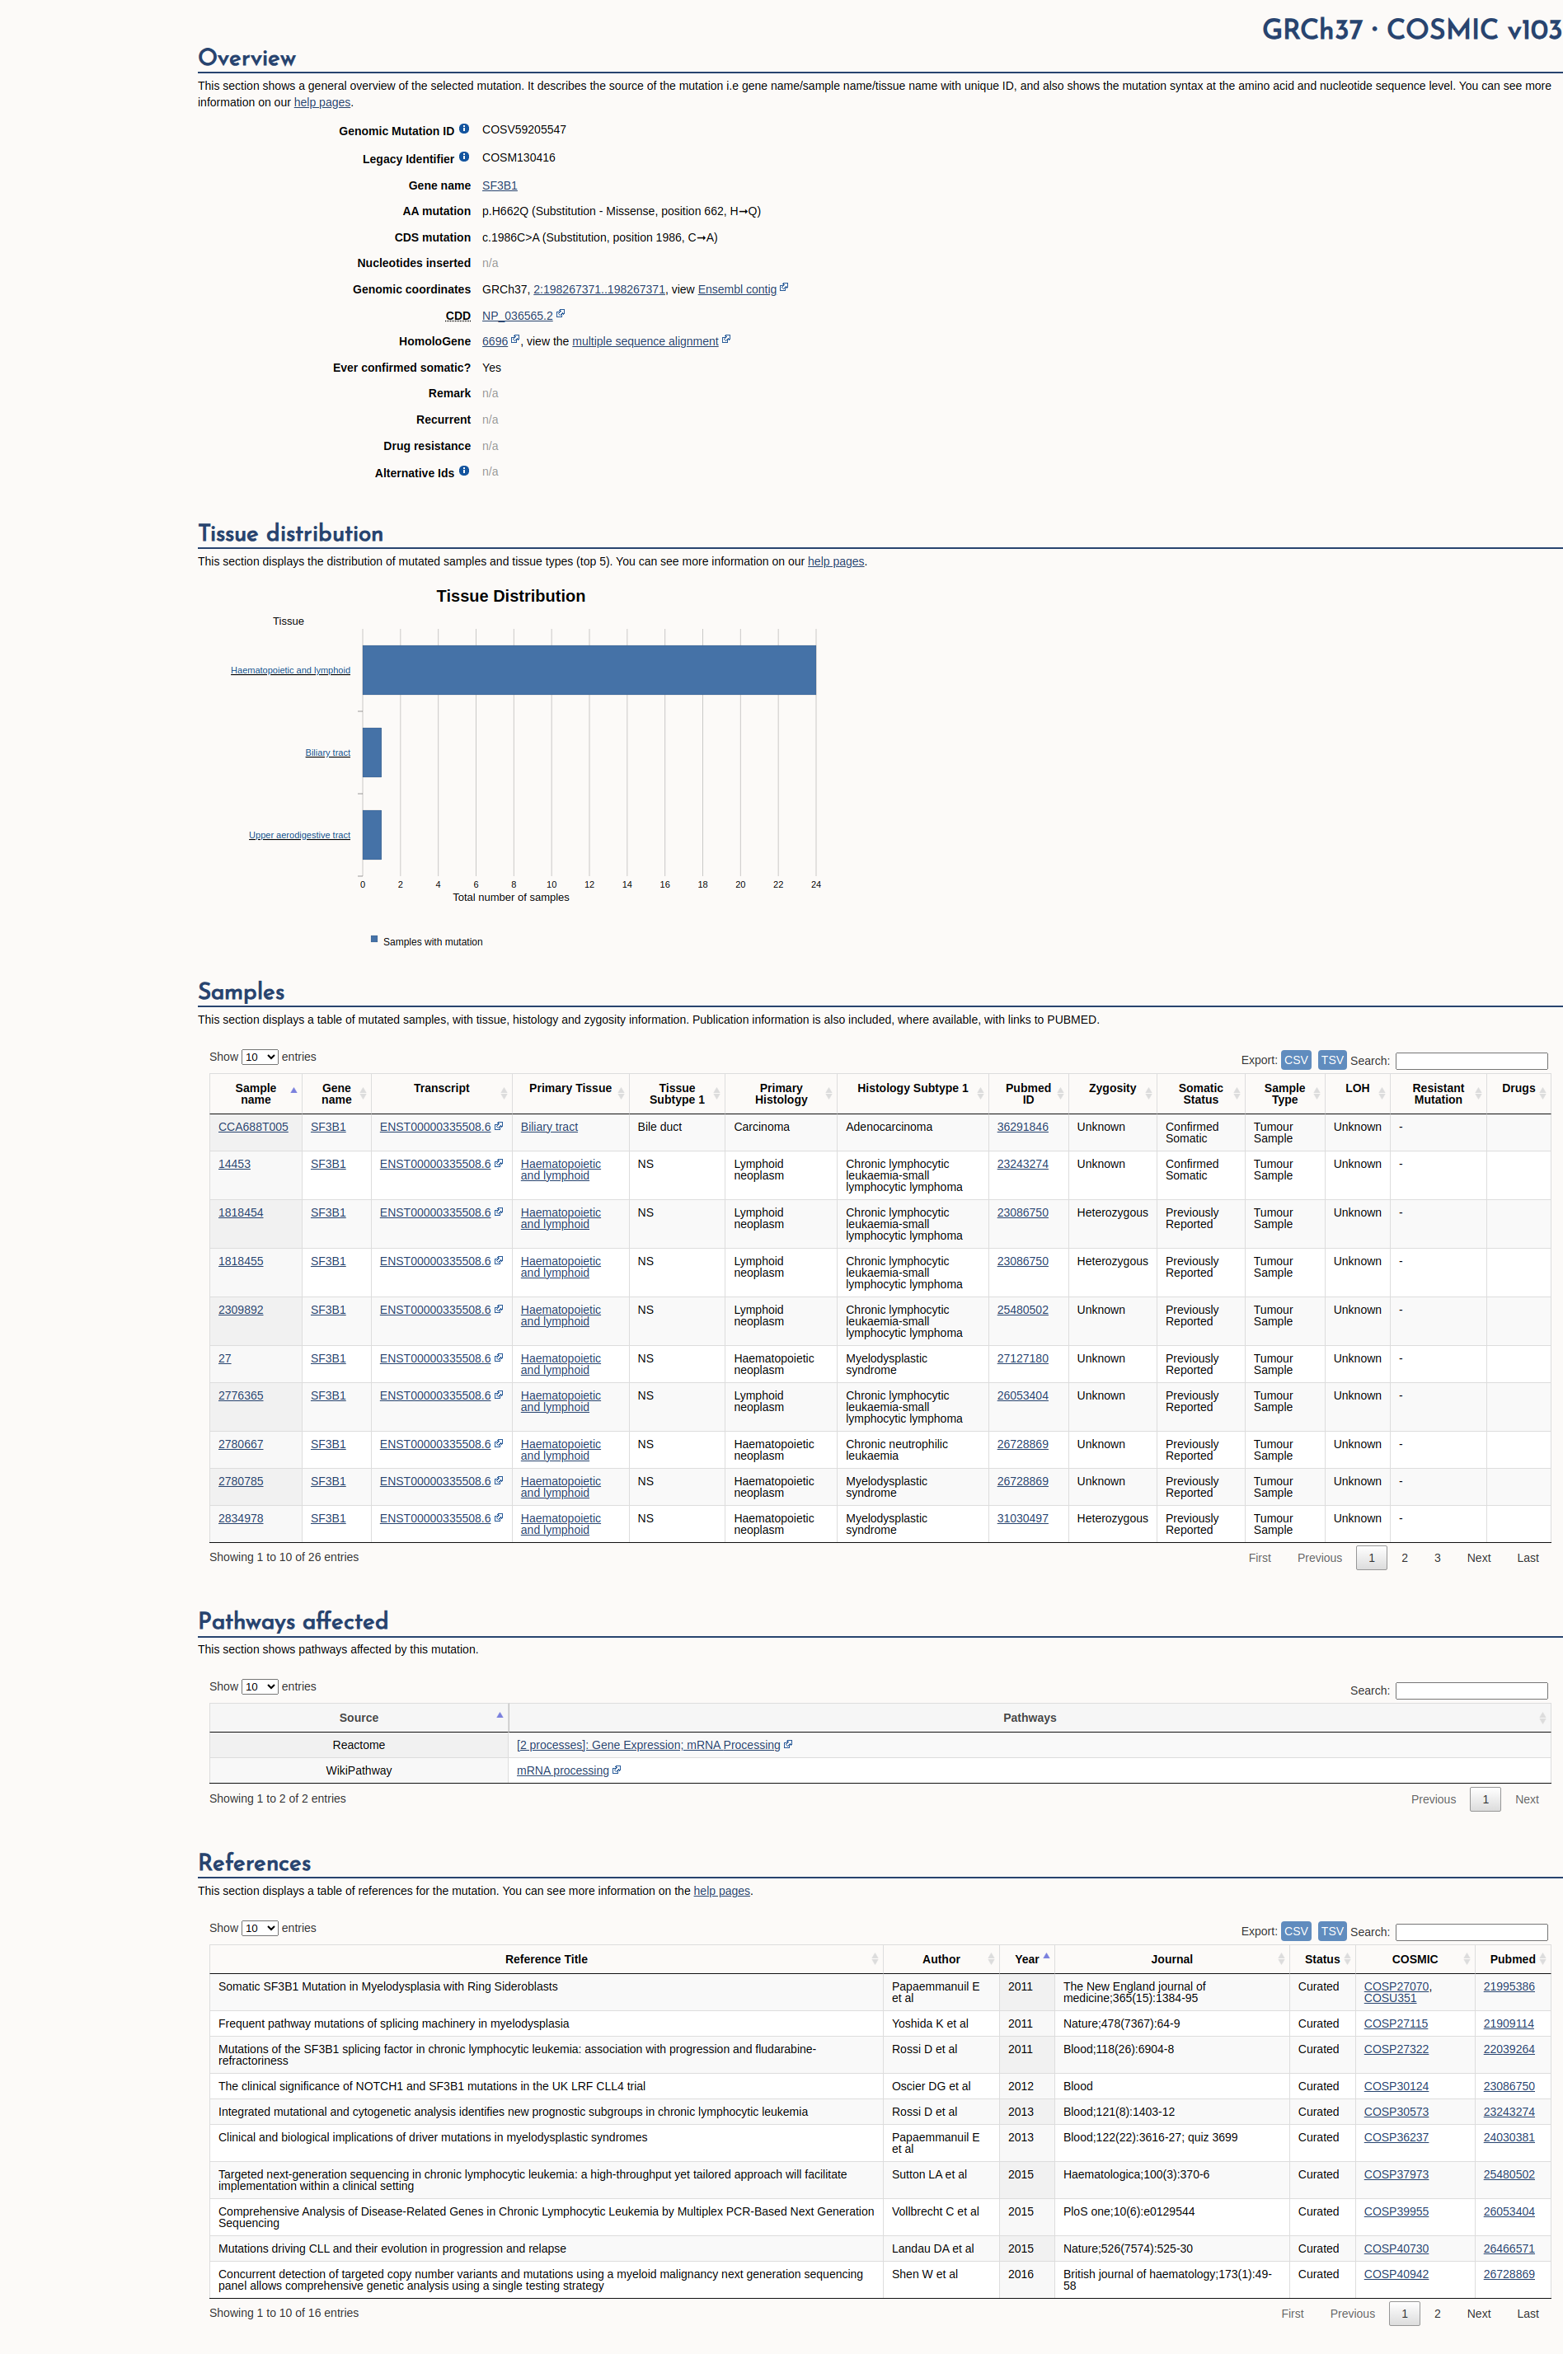Click Haematopoietic and lymphoid chart axis label
This screenshot has width=1563, height=2354.
point(290,670)
